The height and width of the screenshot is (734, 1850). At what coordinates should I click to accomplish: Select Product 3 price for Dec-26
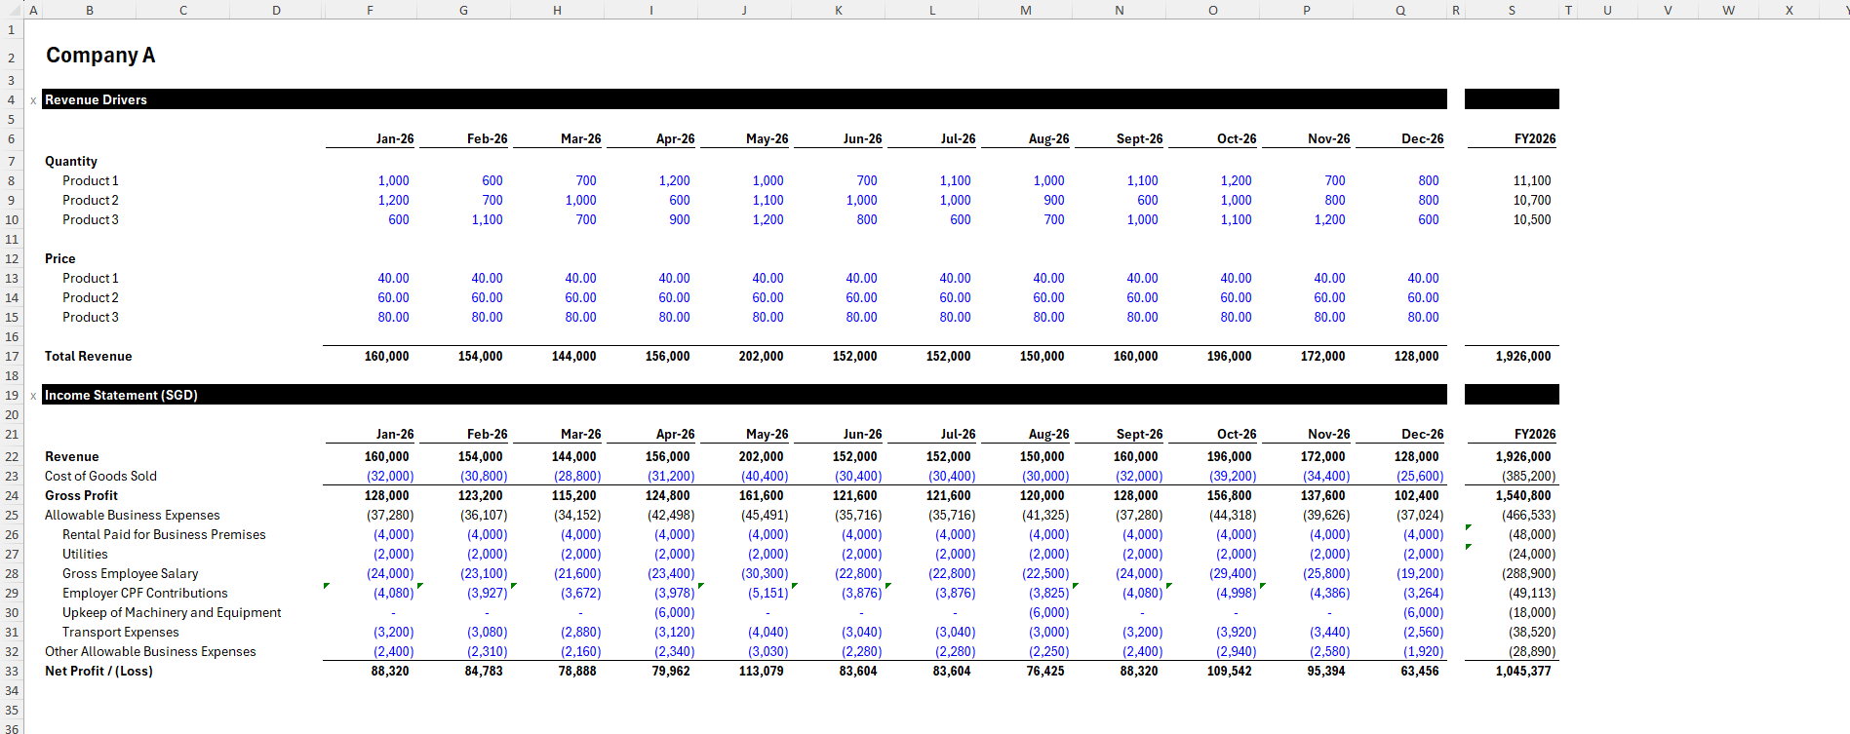1423,317
